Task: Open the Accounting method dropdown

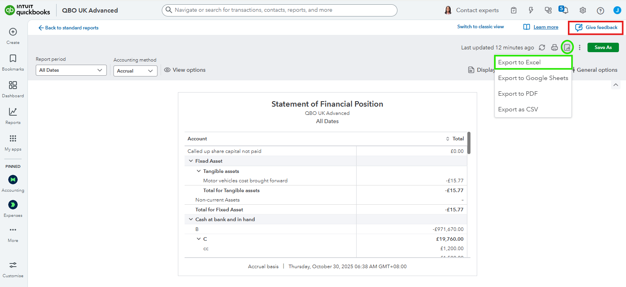Action: (x=135, y=71)
